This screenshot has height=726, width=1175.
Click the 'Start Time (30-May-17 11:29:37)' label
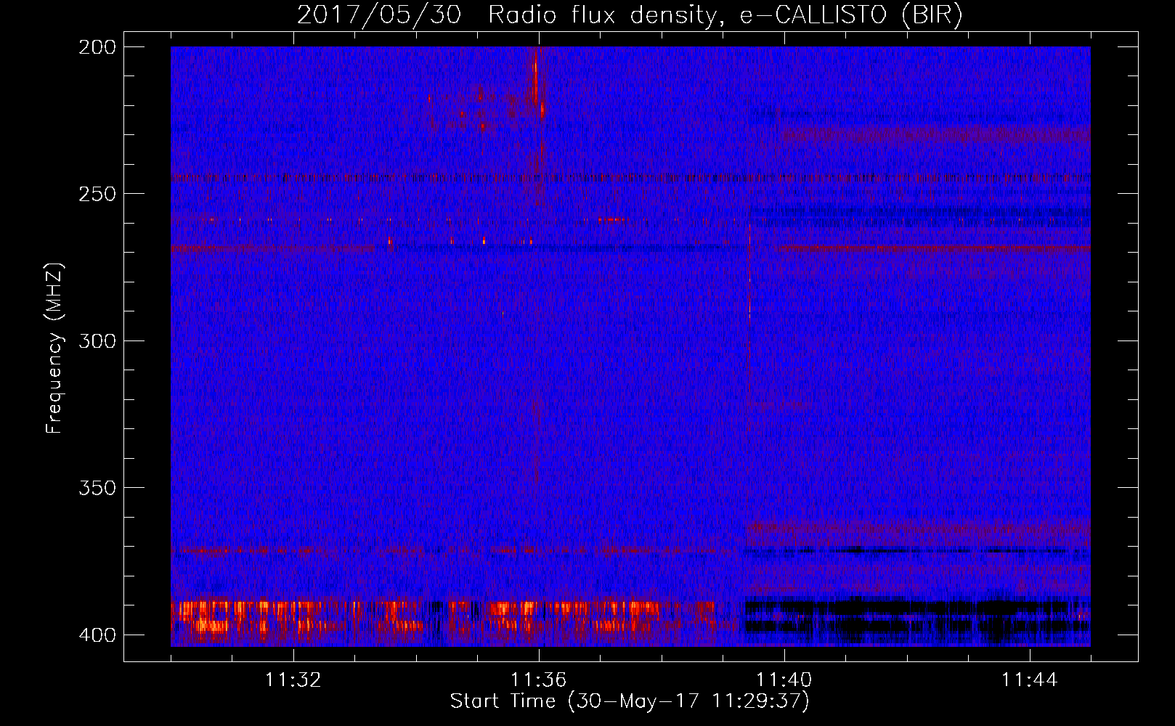click(x=630, y=701)
